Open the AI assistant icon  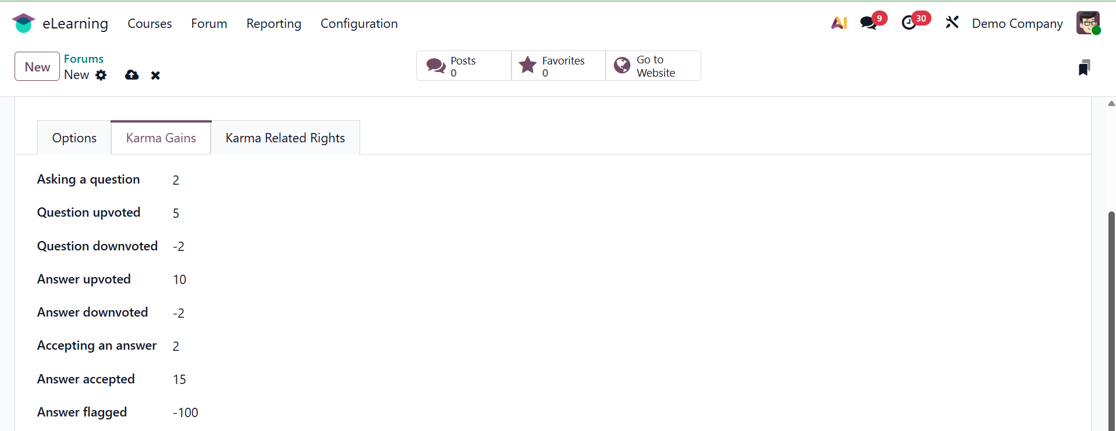point(838,23)
